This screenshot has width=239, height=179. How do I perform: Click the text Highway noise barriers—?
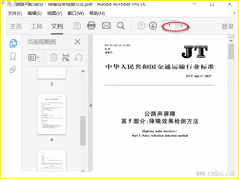pyautogui.click(x=160, y=131)
